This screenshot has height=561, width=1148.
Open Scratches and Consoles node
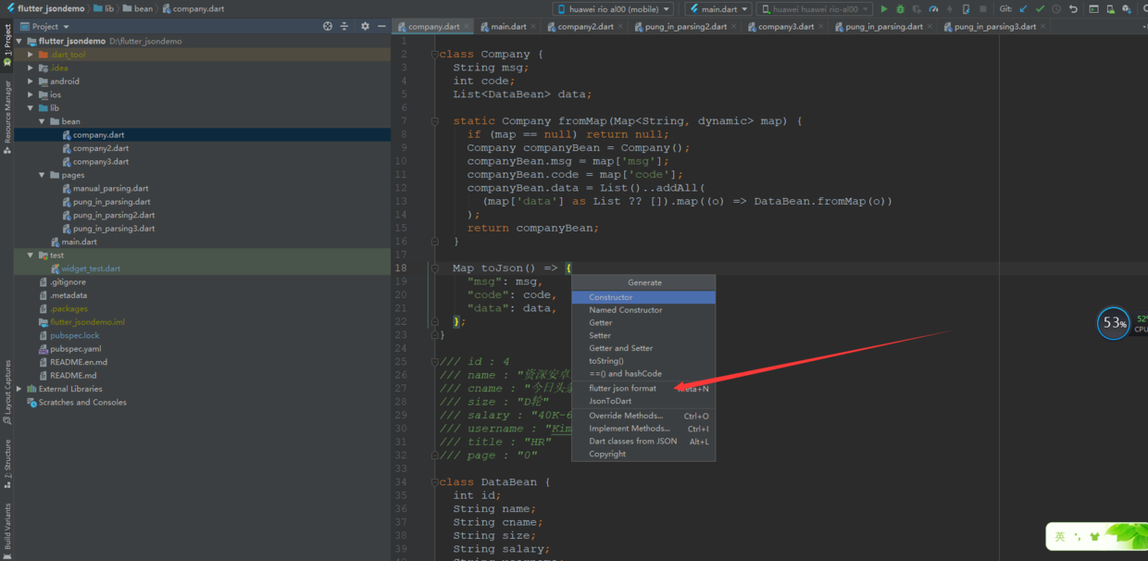point(82,403)
